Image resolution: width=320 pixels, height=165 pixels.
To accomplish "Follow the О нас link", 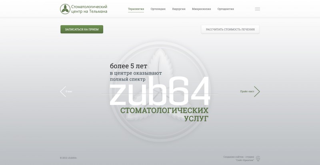I will [69, 91].
